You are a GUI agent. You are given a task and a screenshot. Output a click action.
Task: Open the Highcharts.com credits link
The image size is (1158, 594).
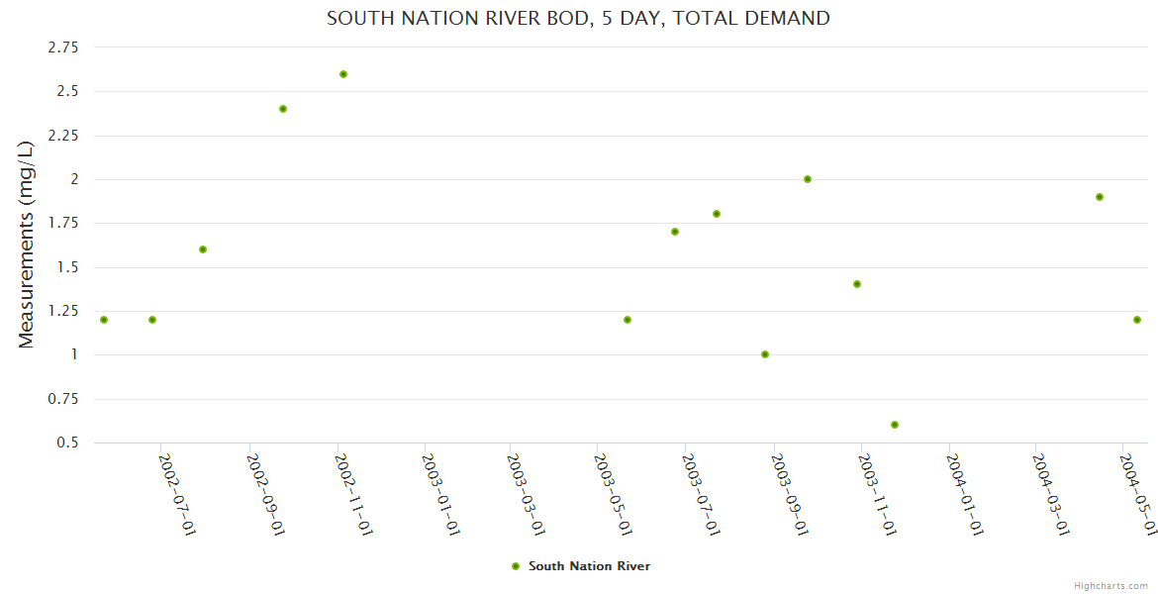(1110, 585)
